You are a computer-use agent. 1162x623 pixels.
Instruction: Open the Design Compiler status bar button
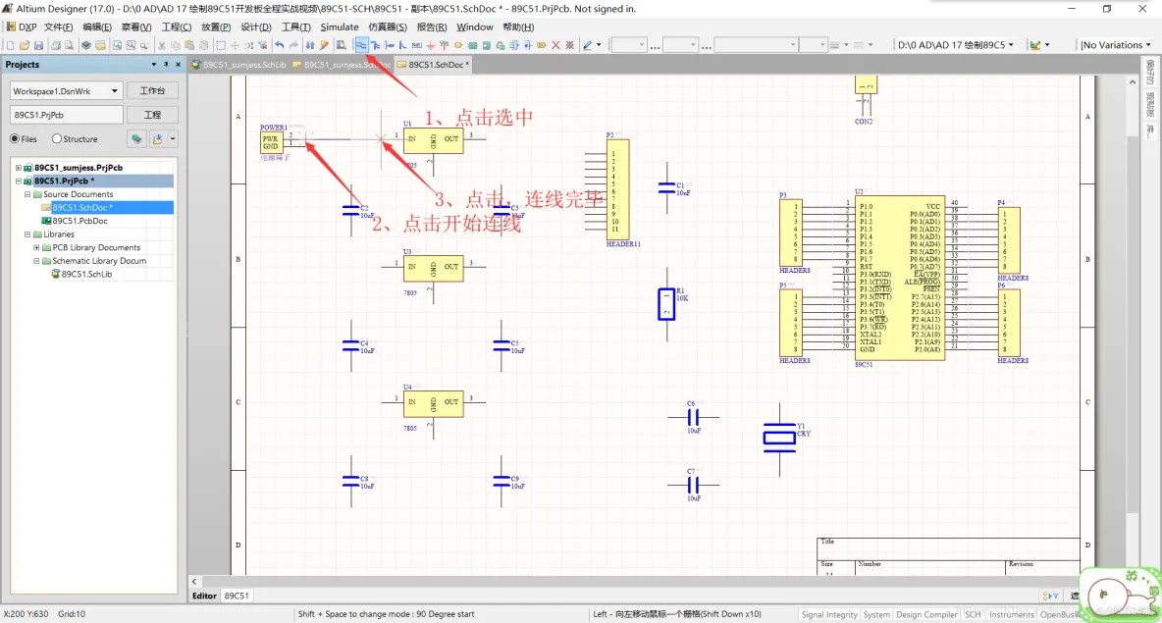926,614
